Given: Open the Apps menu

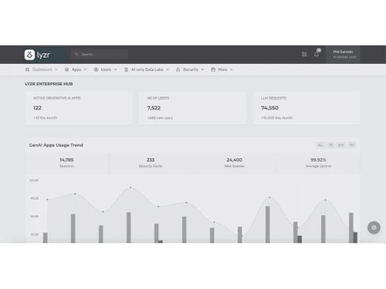Looking at the screenshot, I should (x=76, y=69).
